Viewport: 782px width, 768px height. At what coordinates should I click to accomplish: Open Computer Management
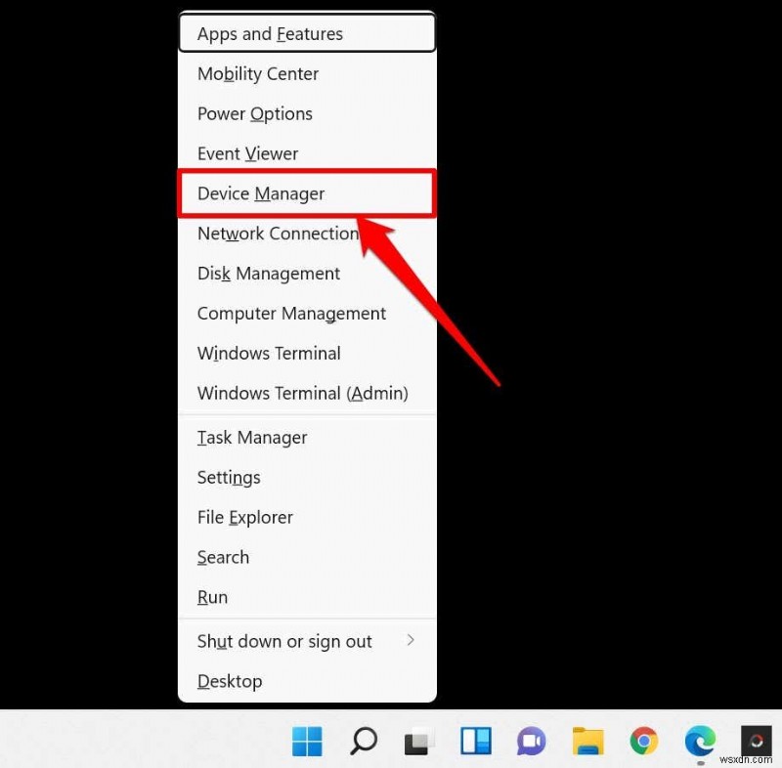(291, 314)
